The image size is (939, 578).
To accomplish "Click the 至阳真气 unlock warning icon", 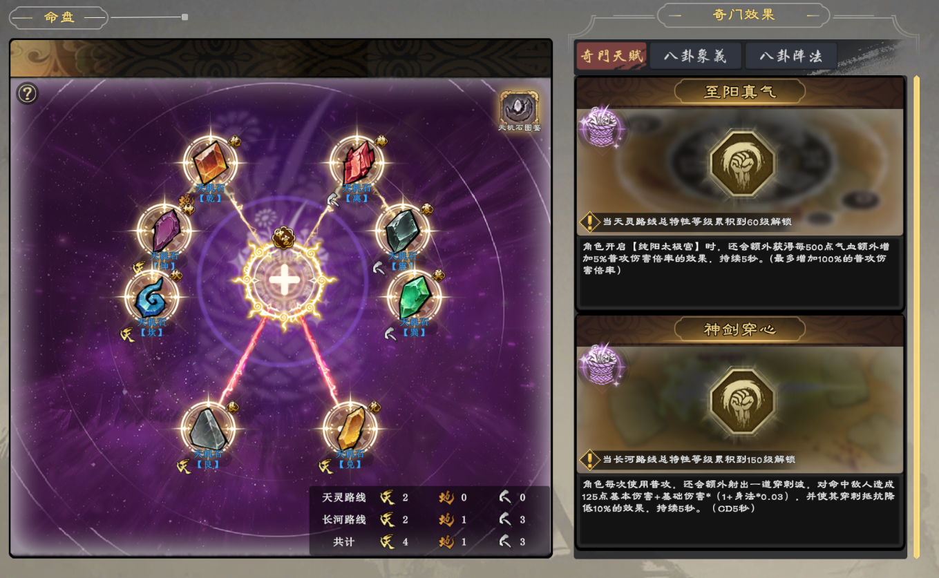I will (x=589, y=222).
